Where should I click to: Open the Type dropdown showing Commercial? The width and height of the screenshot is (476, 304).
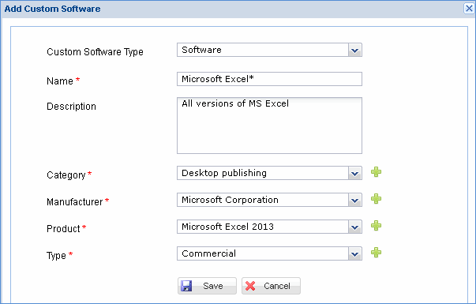(354, 254)
